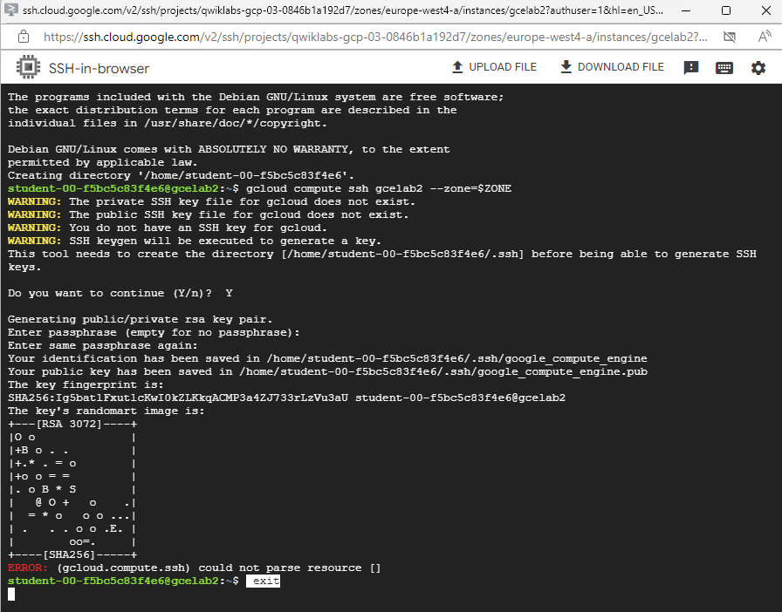This screenshot has height=612, width=782.
Task: Open the settings gear icon
Action: (758, 68)
